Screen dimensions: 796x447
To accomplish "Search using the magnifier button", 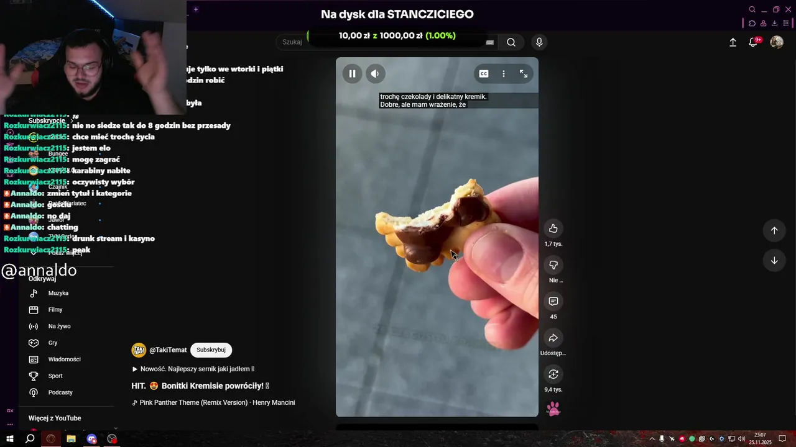I will [511, 42].
